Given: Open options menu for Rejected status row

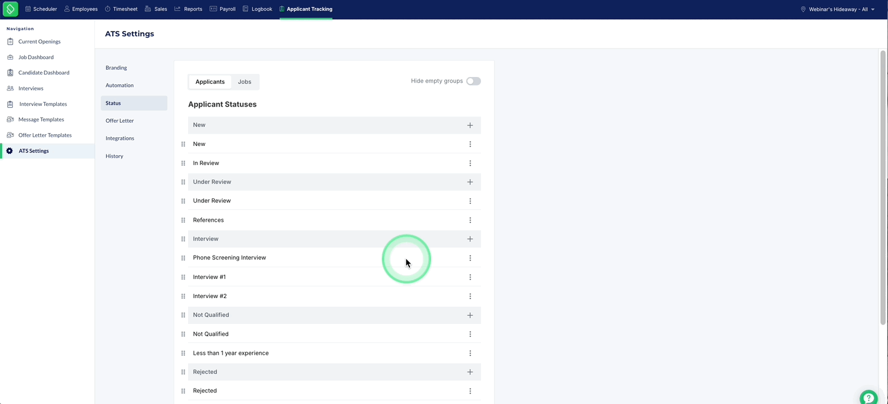Looking at the screenshot, I should (x=470, y=391).
